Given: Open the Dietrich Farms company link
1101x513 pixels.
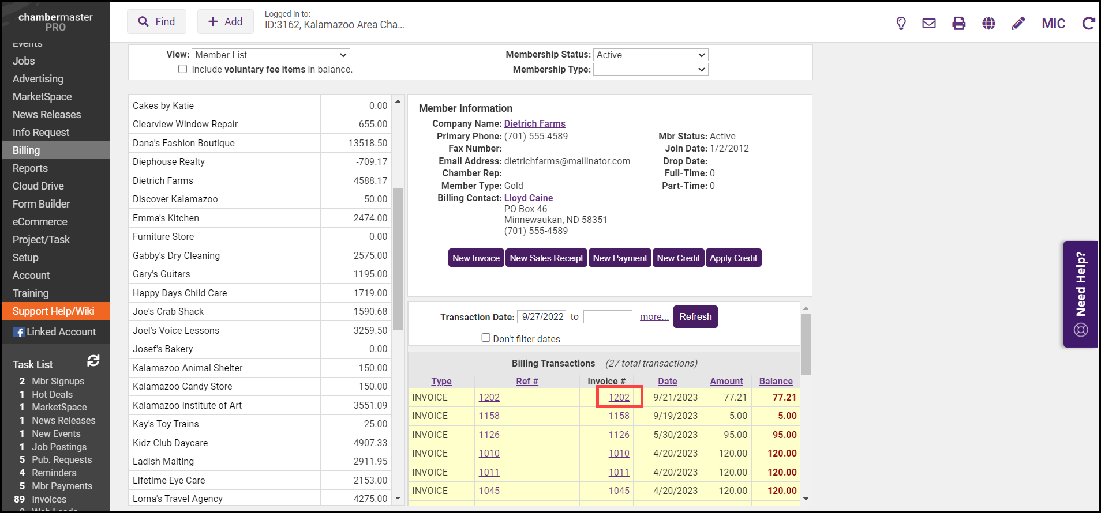Looking at the screenshot, I should tap(534, 123).
